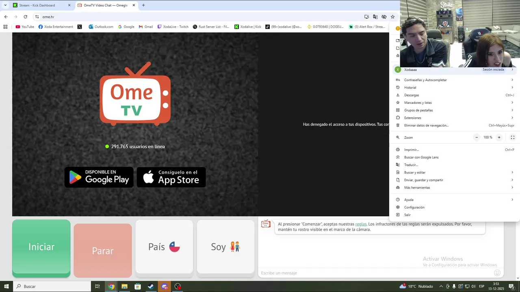520x292 pixels.
Task: Open a new browser tab
Action: coord(143,5)
